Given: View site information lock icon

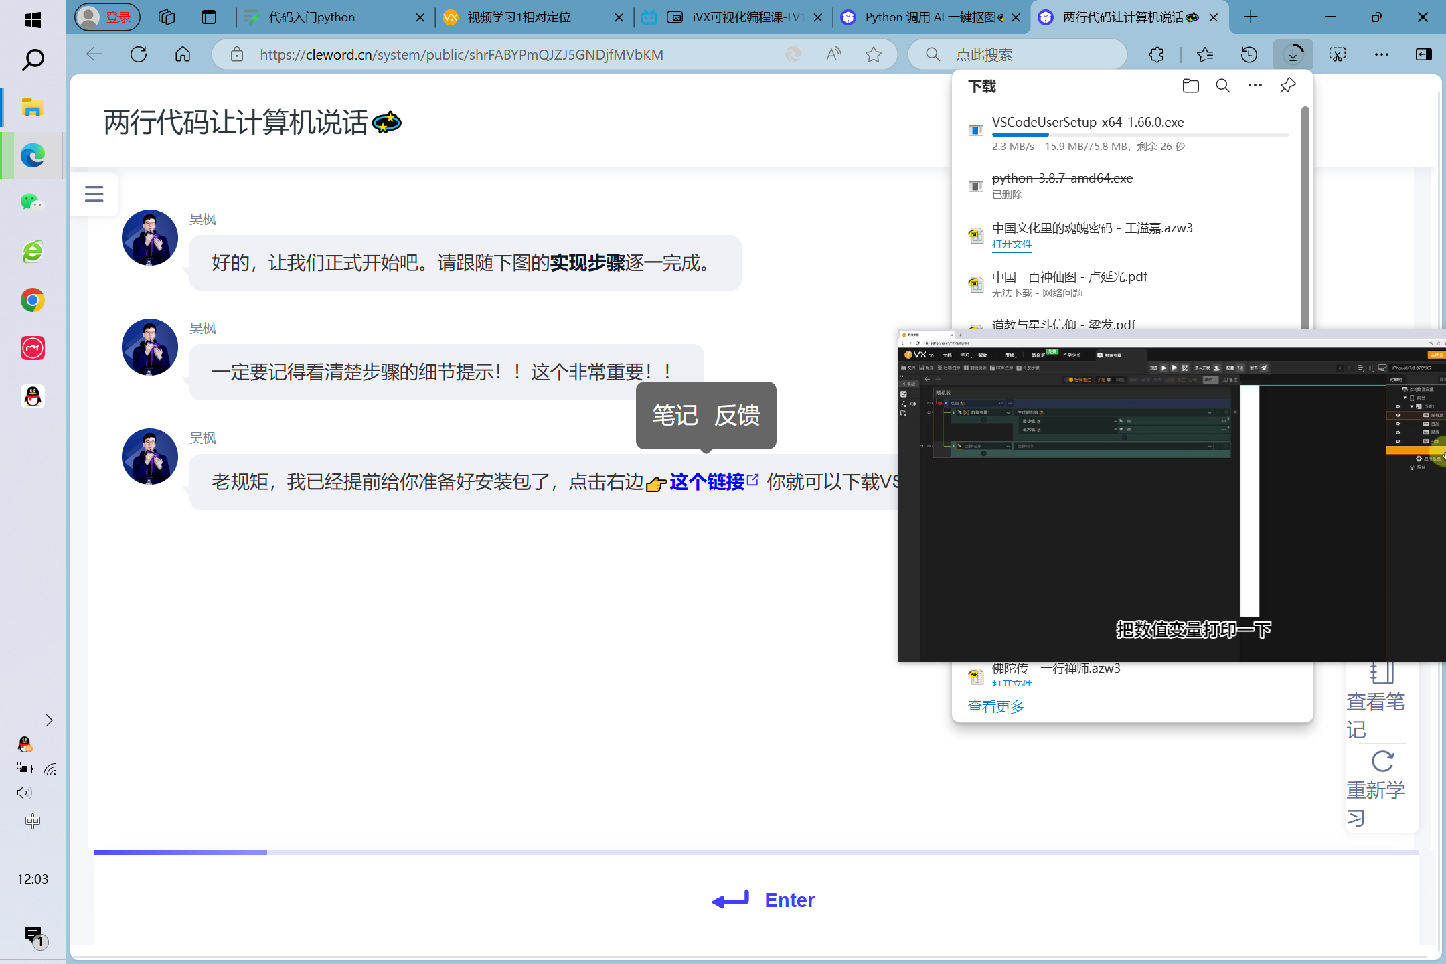Looking at the screenshot, I should pyautogui.click(x=237, y=54).
